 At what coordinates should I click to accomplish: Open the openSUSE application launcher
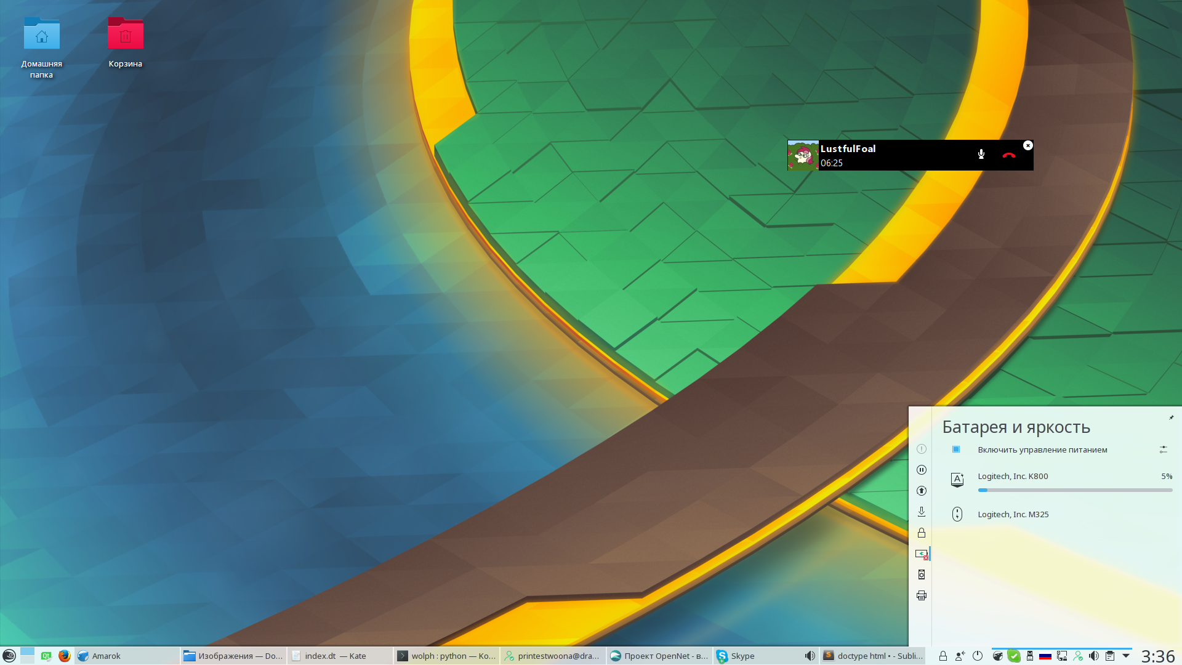[9, 656]
